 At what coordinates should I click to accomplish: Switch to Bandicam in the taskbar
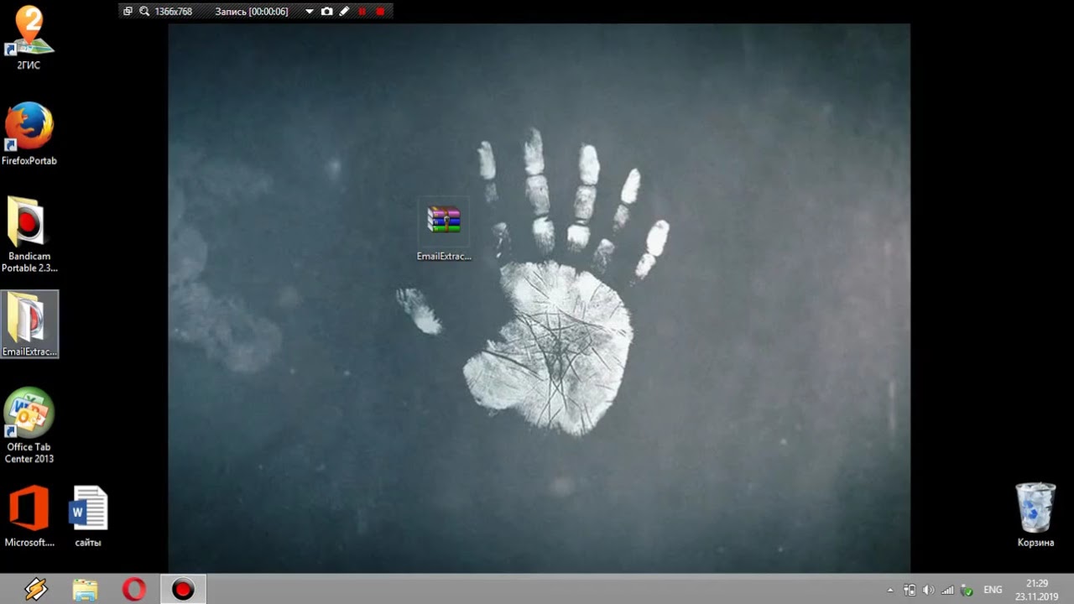pyautogui.click(x=182, y=590)
